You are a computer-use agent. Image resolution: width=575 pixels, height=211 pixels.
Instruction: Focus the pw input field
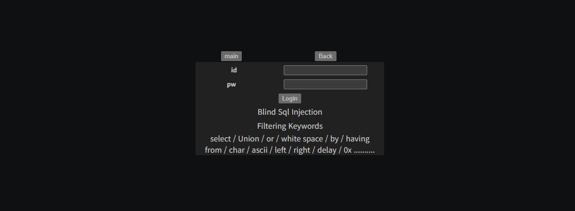pyautogui.click(x=325, y=84)
